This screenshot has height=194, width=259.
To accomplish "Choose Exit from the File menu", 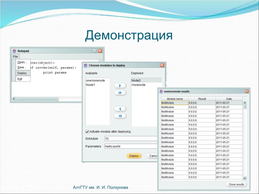I will [23, 79].
